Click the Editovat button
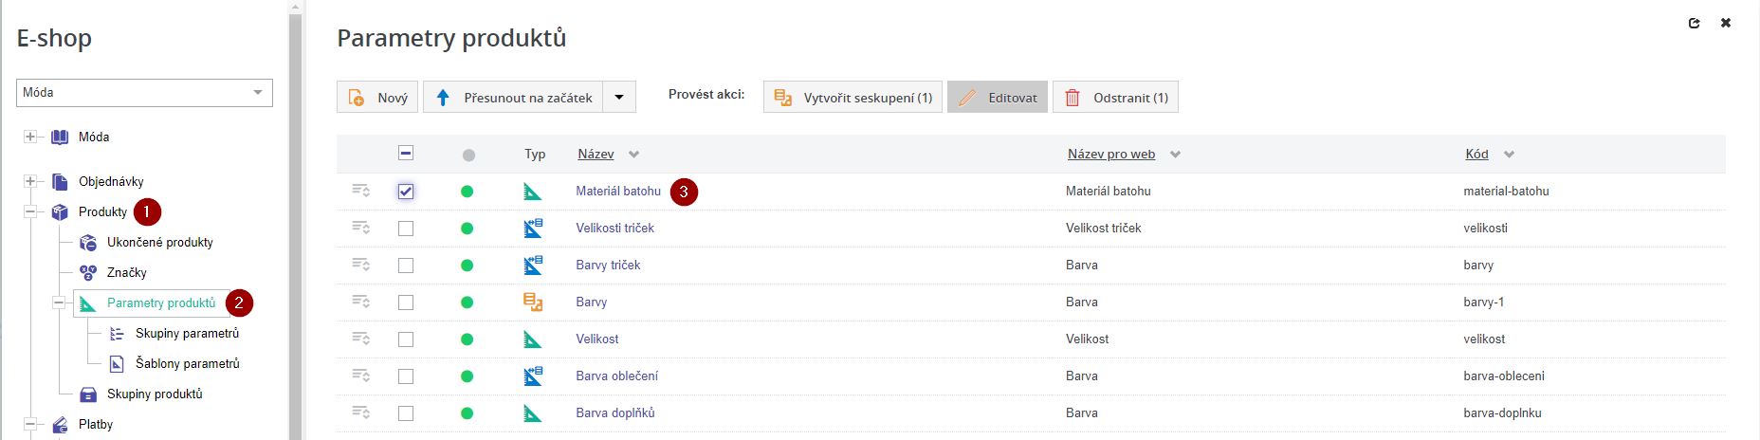 pyautogui.click(x=998, y=98)
